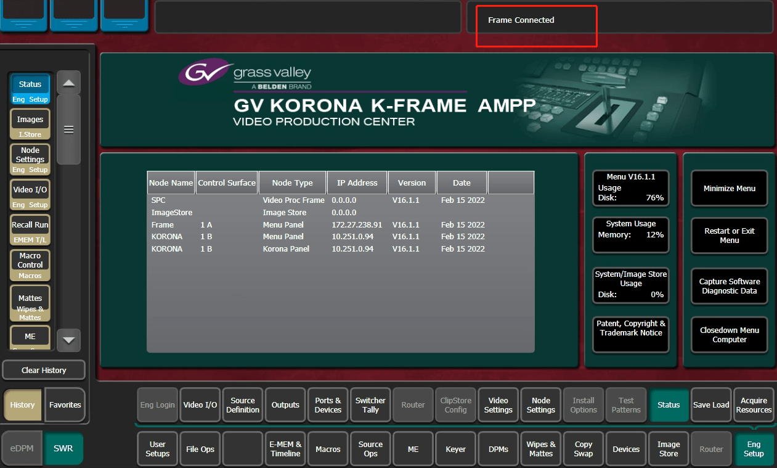Viewport: 777px width, 468px height.
Task: Select the ImageStore node row
Action: (340, 213)
